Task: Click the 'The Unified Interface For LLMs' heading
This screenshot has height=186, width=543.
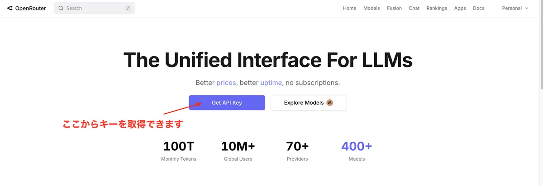Action: [x=268, y=60]
